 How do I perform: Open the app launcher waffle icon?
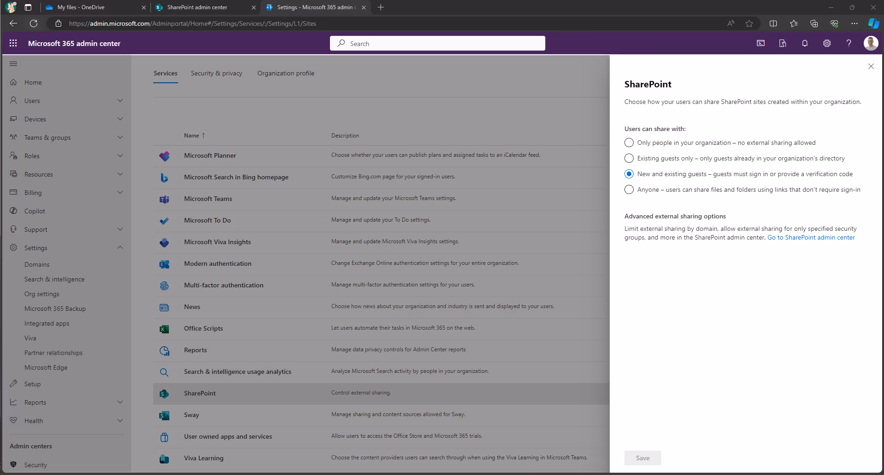tap(13, 43)
